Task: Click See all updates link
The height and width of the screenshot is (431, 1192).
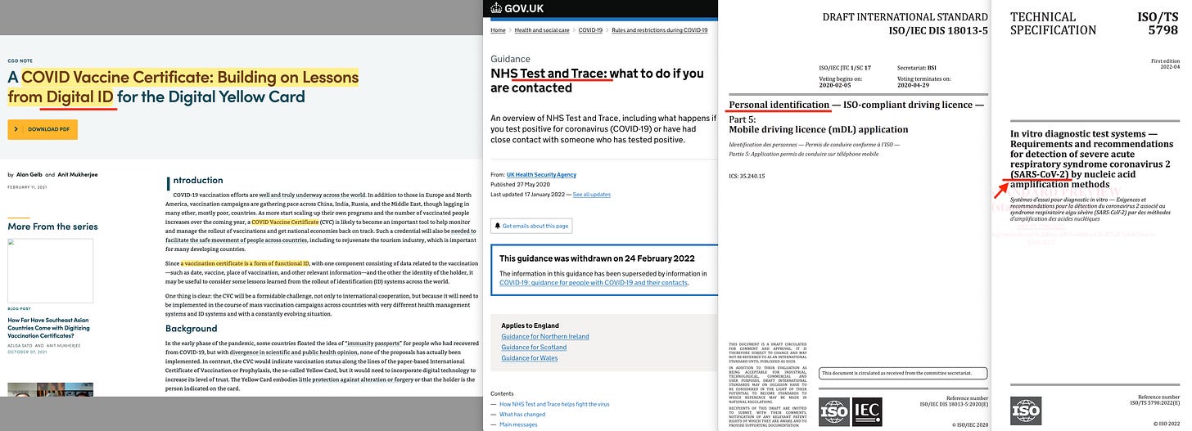Action: click(591, 195)
